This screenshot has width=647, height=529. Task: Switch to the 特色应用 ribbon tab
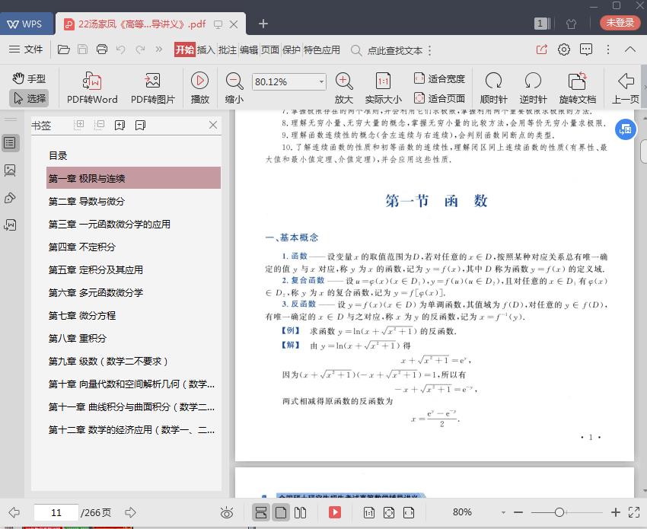coord(322,50)
